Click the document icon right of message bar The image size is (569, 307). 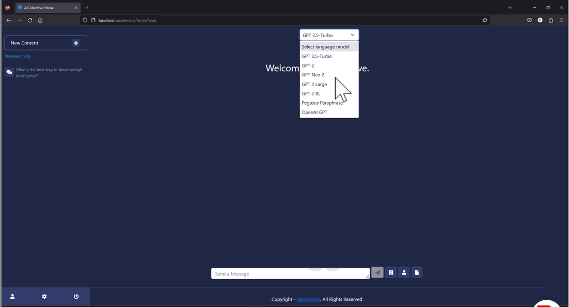[x=417, y=272]
